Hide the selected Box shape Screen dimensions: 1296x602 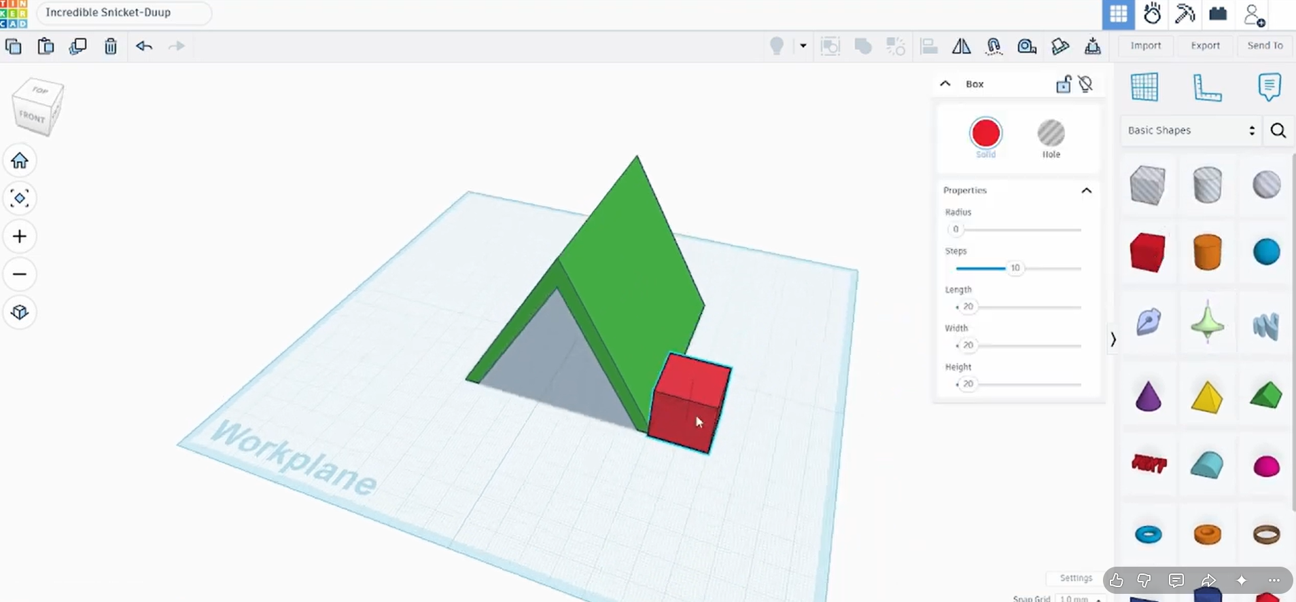1085,84
